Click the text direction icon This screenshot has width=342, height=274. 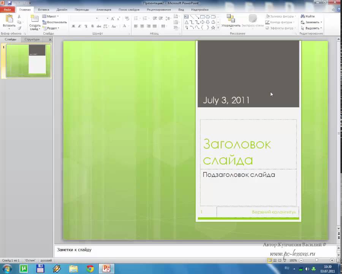point(176,16)
